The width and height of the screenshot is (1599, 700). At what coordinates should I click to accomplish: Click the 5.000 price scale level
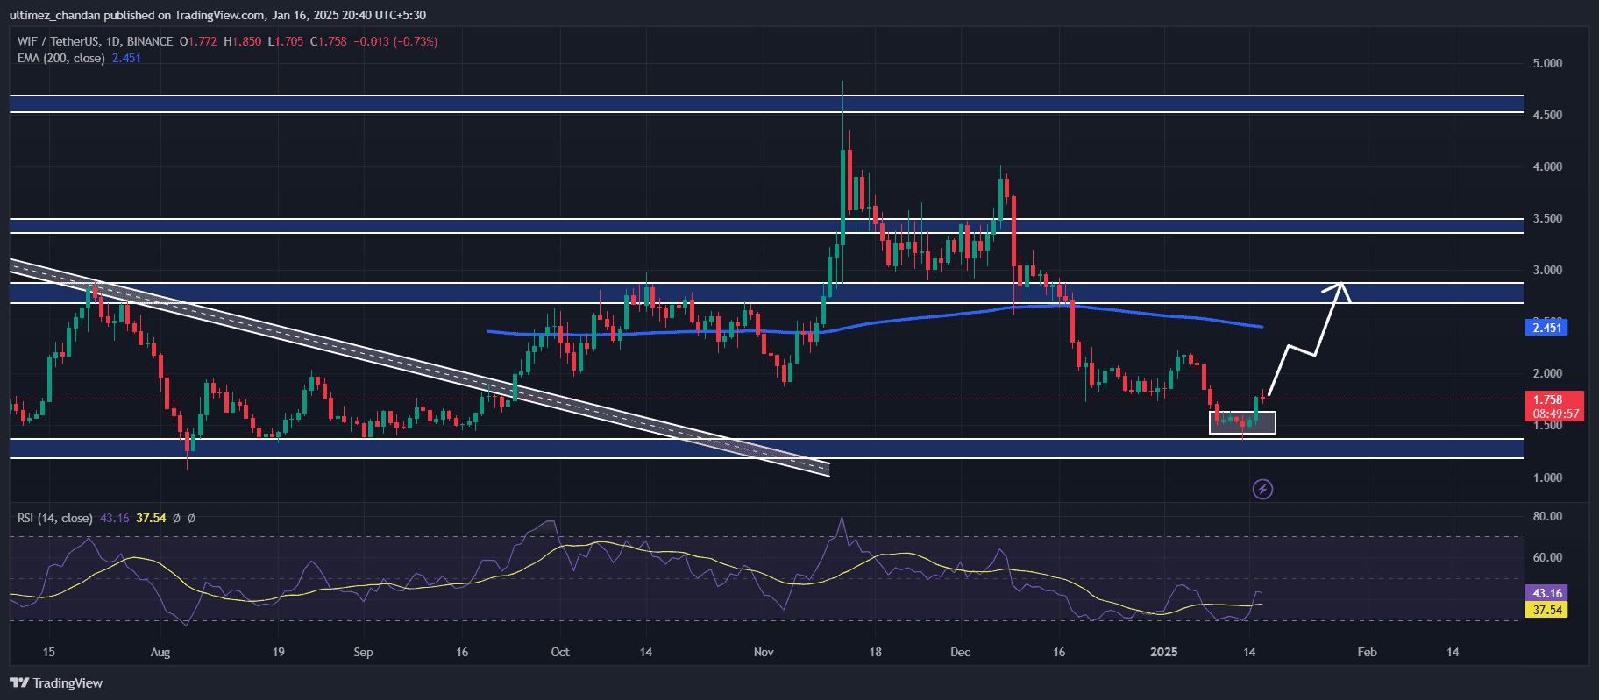point(1547,63)
